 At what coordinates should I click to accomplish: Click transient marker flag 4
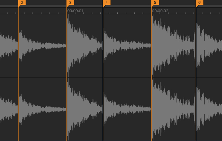click(107, 3)
